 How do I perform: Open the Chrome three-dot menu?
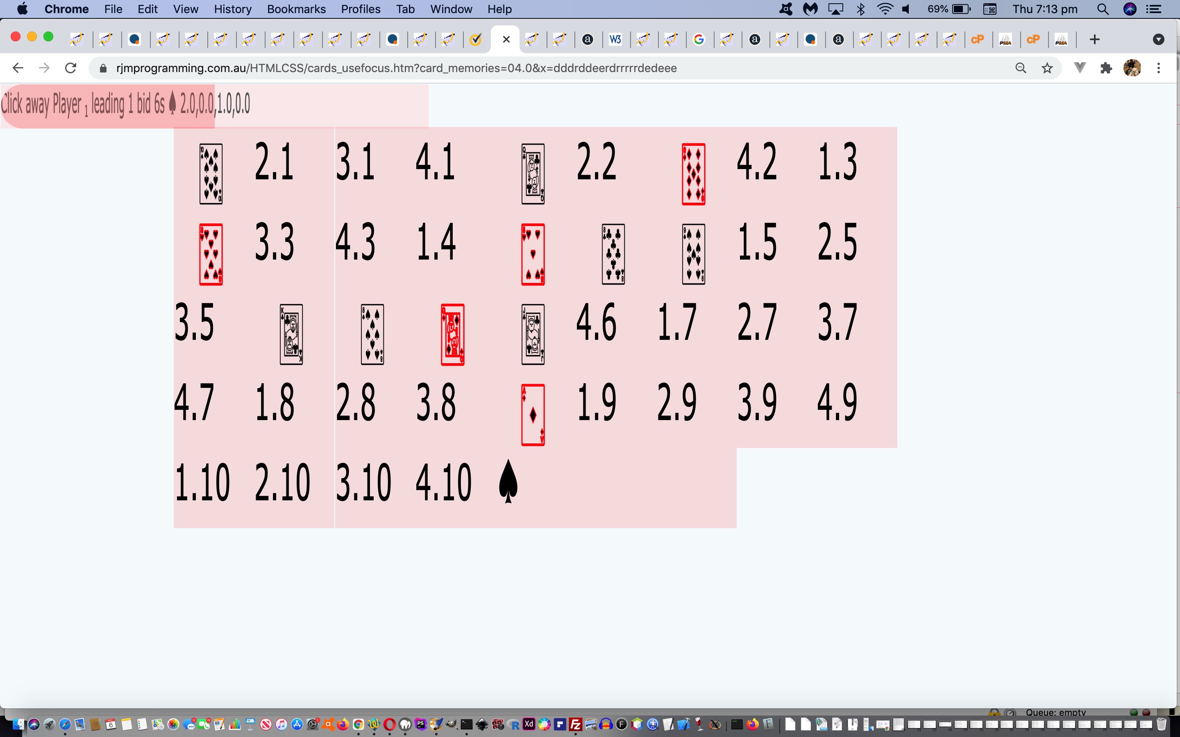pos(1159,68)
